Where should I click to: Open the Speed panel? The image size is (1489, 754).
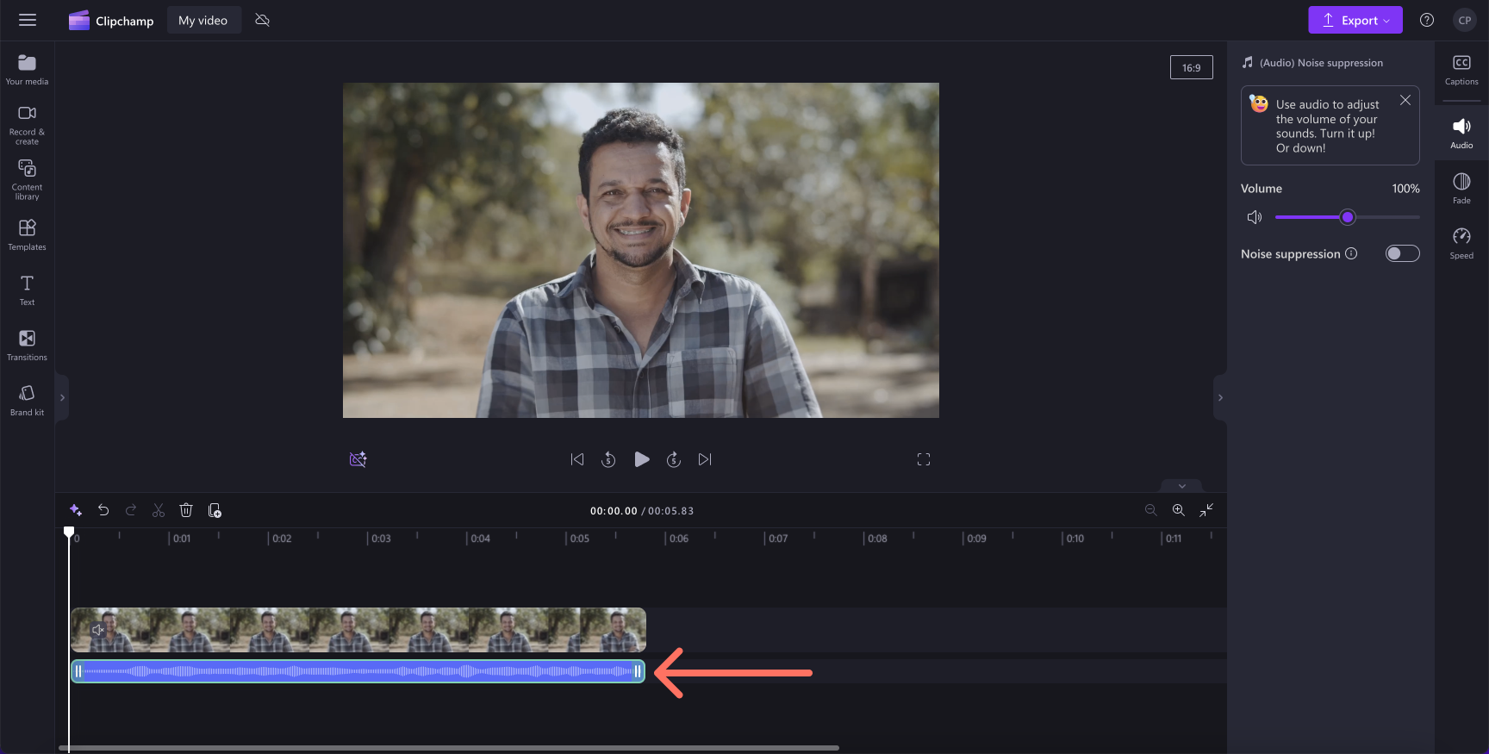click(x=1461, y=244)
